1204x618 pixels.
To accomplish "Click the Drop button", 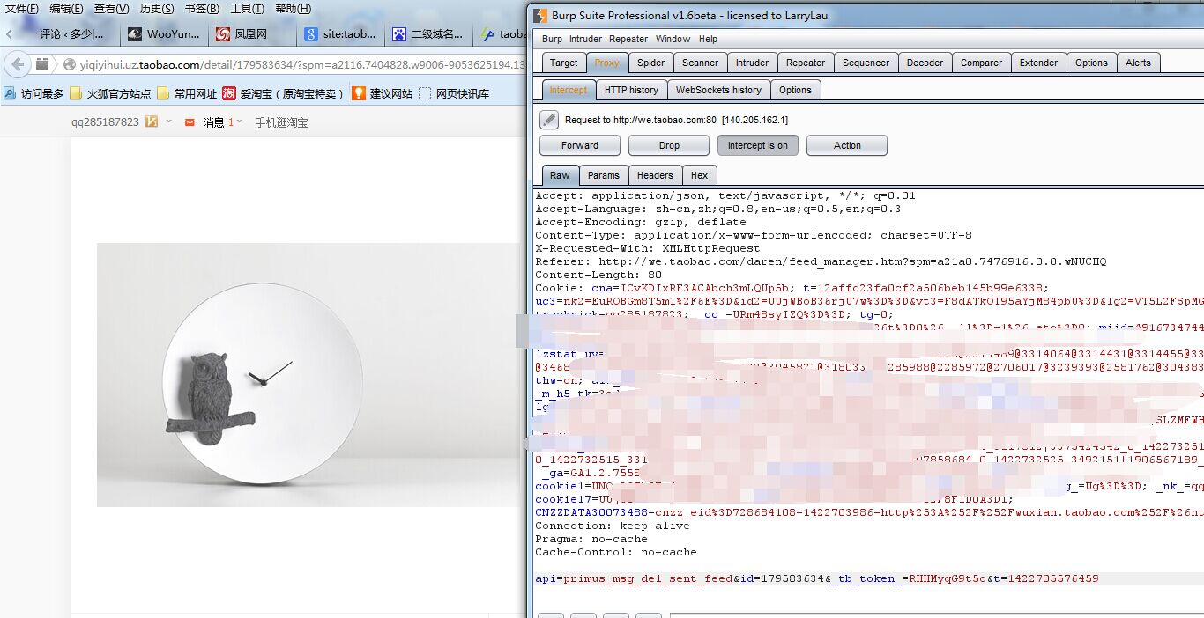I will click(670, 145).
